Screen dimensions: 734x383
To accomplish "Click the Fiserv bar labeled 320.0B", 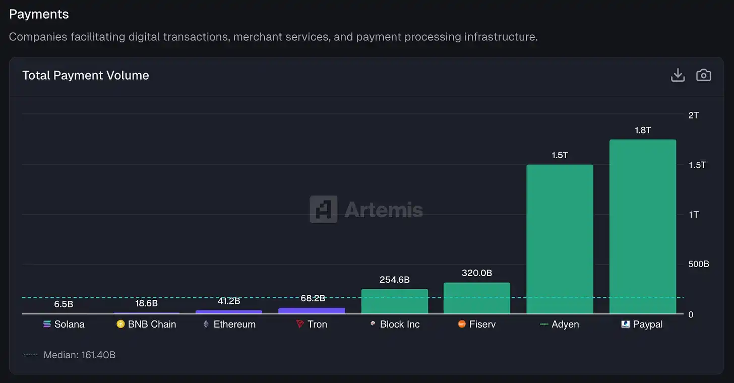I will (477, 297).
